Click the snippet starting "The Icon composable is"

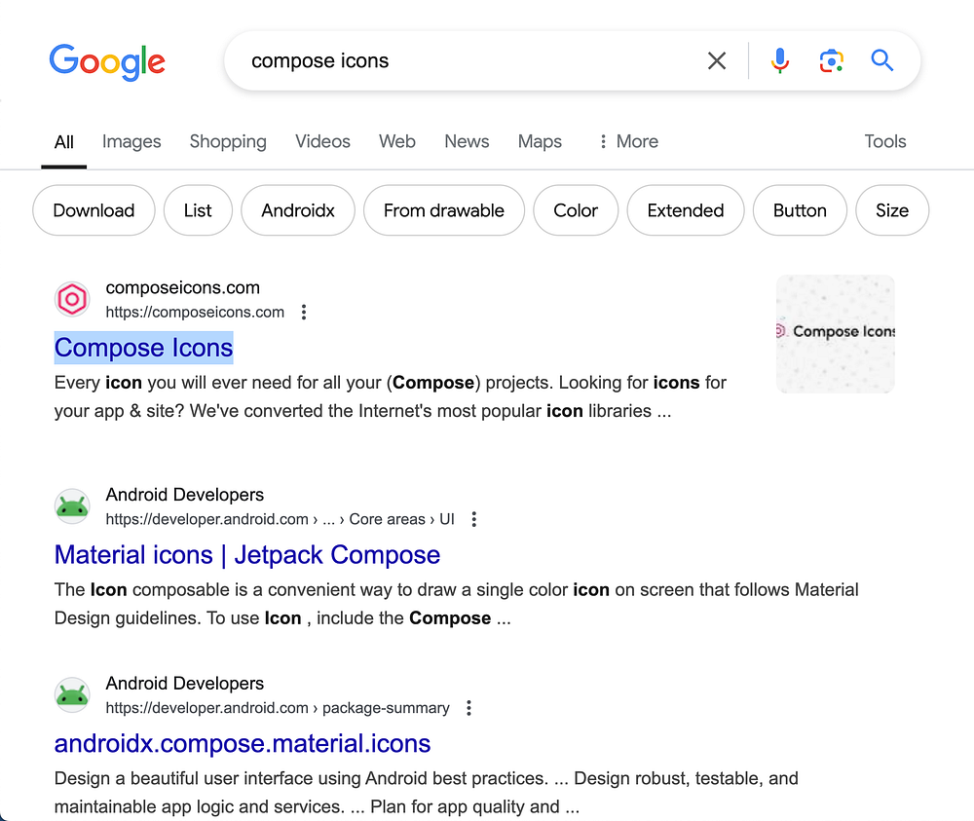tap(457, 604)
